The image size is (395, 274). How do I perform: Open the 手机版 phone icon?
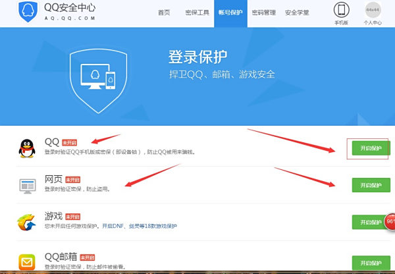341,10
